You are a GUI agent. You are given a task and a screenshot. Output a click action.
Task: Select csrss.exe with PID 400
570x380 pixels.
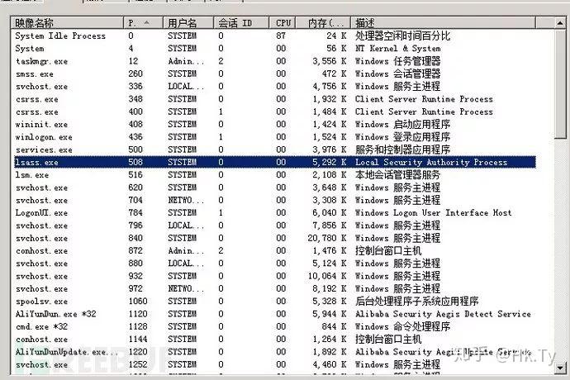275,112
